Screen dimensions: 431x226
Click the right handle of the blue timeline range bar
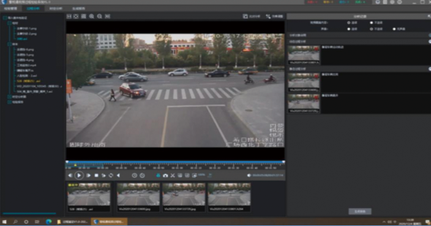[x=283, y=162]
